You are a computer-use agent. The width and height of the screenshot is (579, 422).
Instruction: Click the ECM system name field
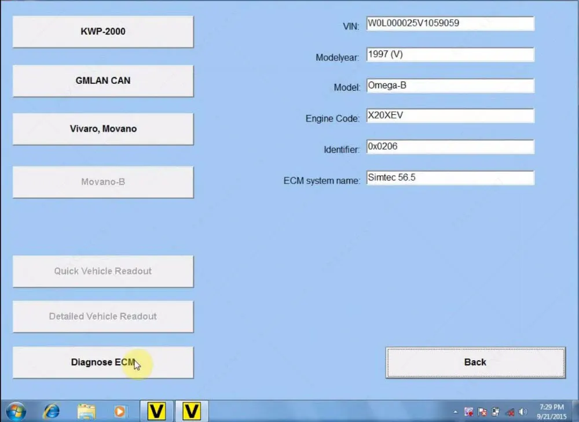point(450,177)
